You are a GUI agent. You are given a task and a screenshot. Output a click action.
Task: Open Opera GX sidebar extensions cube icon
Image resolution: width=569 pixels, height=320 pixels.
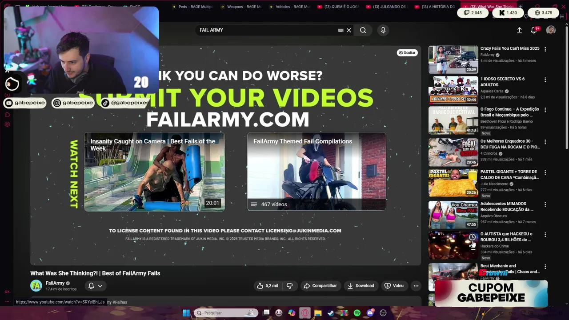[7, 115]
